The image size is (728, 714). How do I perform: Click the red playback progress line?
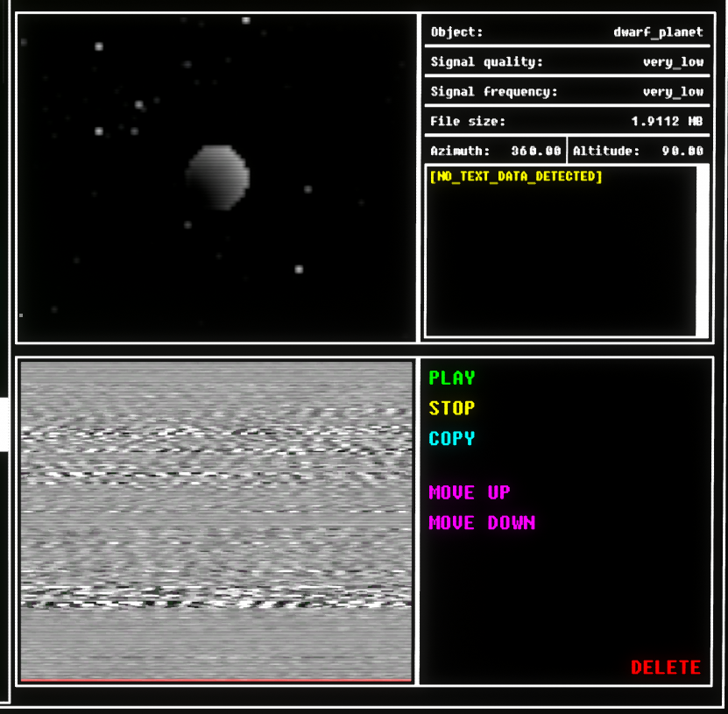tap(216, 679)
